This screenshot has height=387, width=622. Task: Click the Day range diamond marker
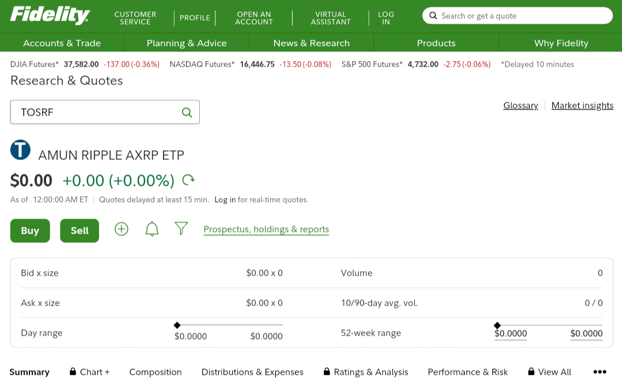pos(177,325)
